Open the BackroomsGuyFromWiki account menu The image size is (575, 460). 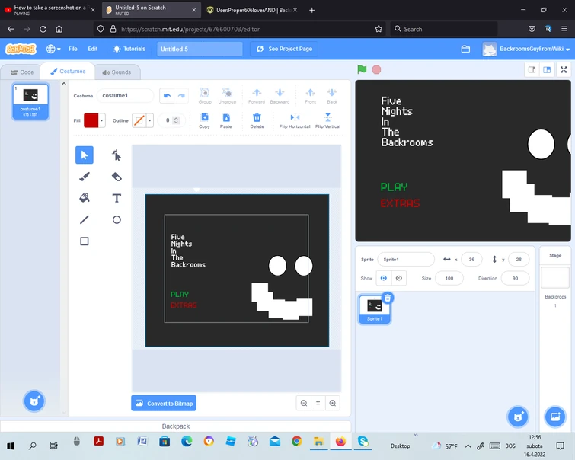[x=526, y=49]
